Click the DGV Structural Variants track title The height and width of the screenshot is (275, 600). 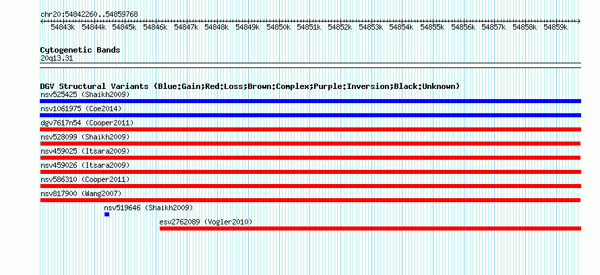coord(250,86)
